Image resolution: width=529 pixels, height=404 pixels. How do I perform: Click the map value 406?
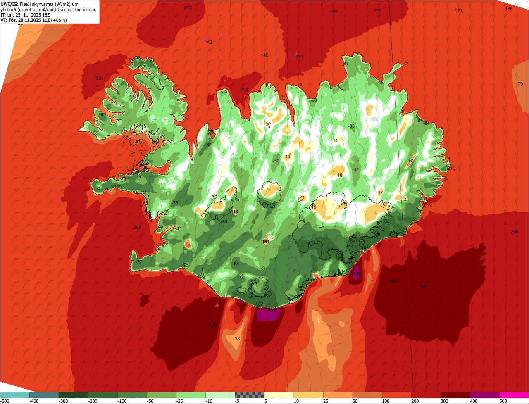coord(212,324)
